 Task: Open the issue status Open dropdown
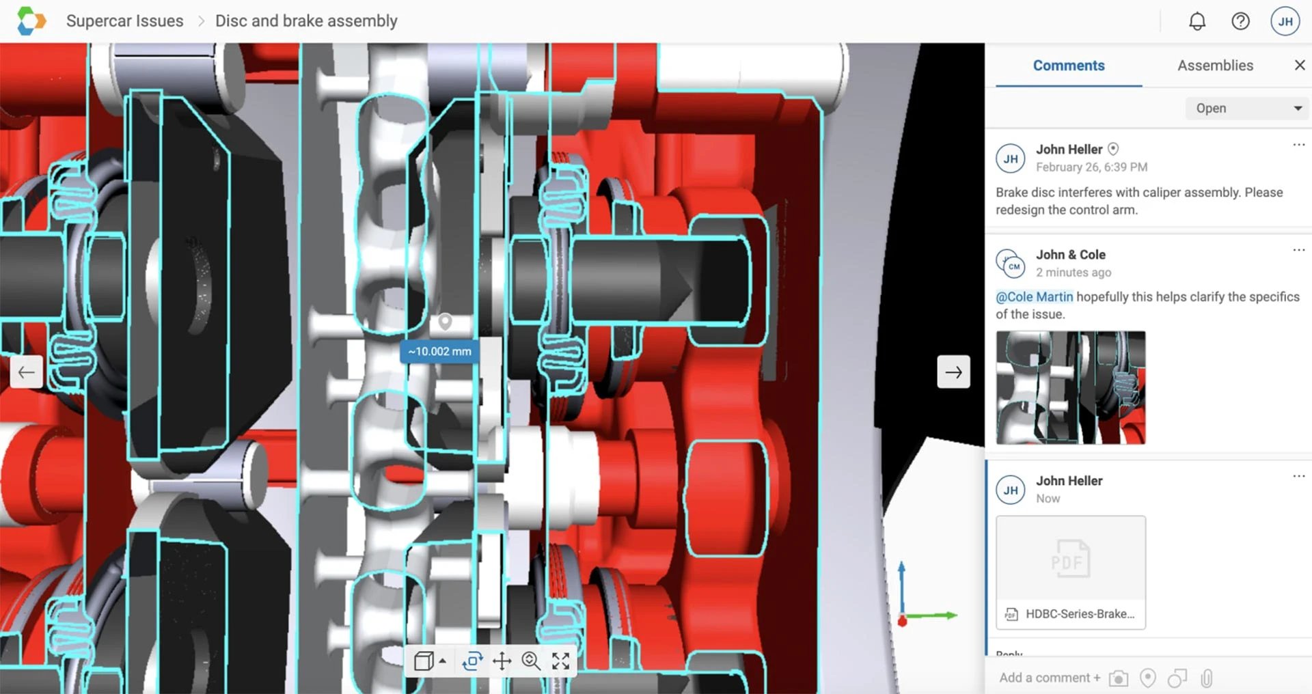click(1246, 108)
